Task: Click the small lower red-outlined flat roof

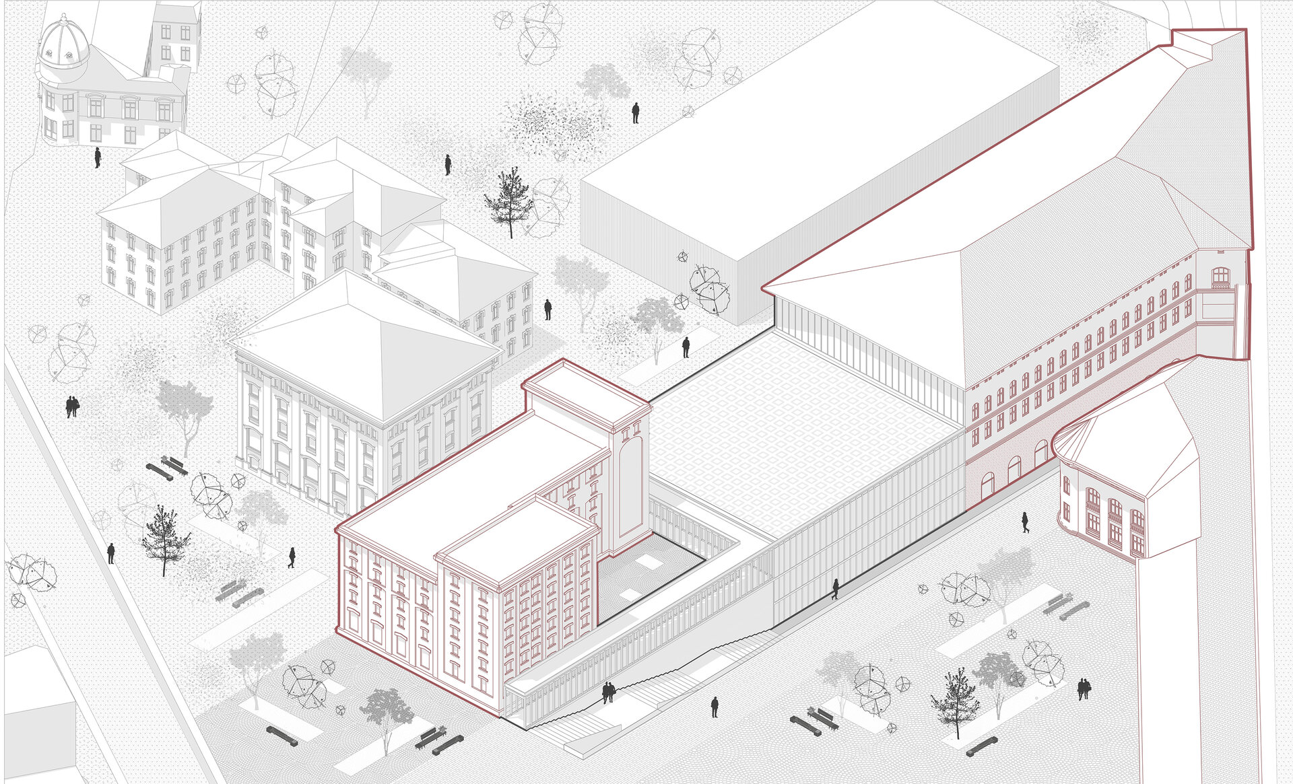Action: 519,542
